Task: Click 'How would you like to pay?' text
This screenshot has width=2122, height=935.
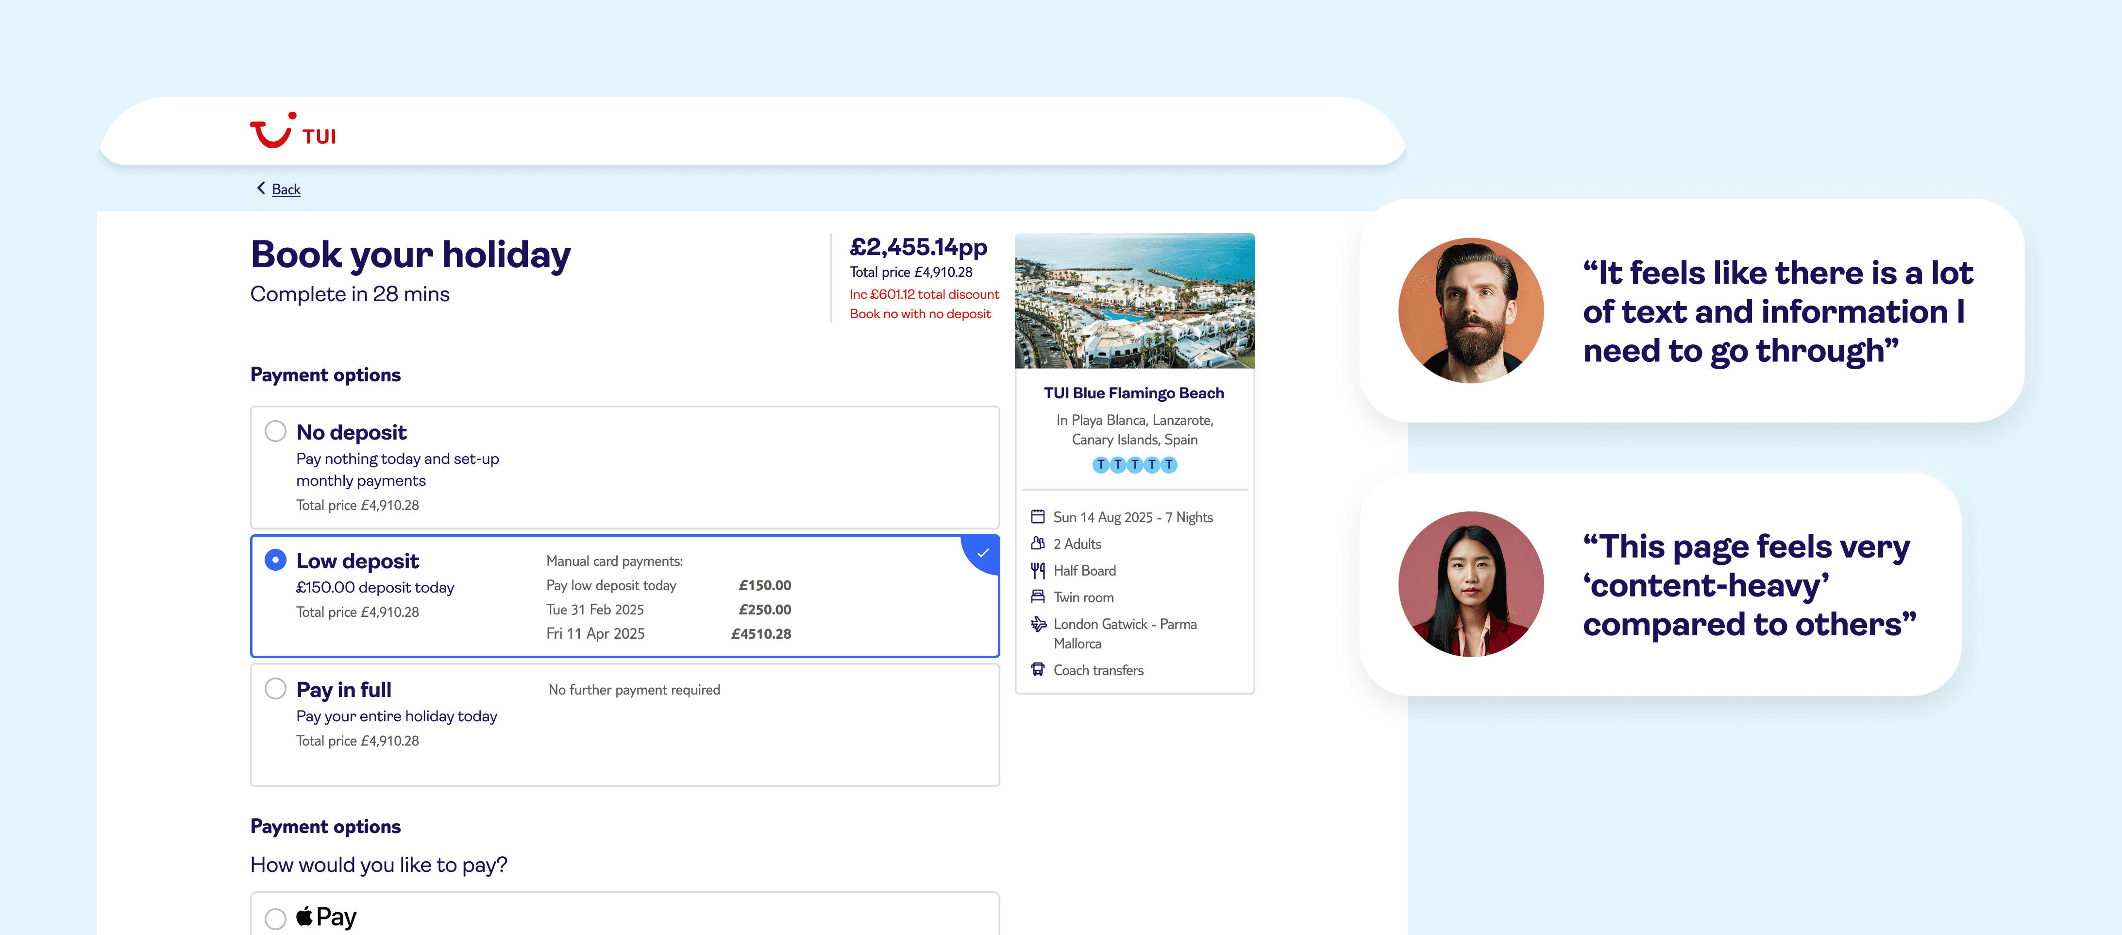Action: click(379, 865)
